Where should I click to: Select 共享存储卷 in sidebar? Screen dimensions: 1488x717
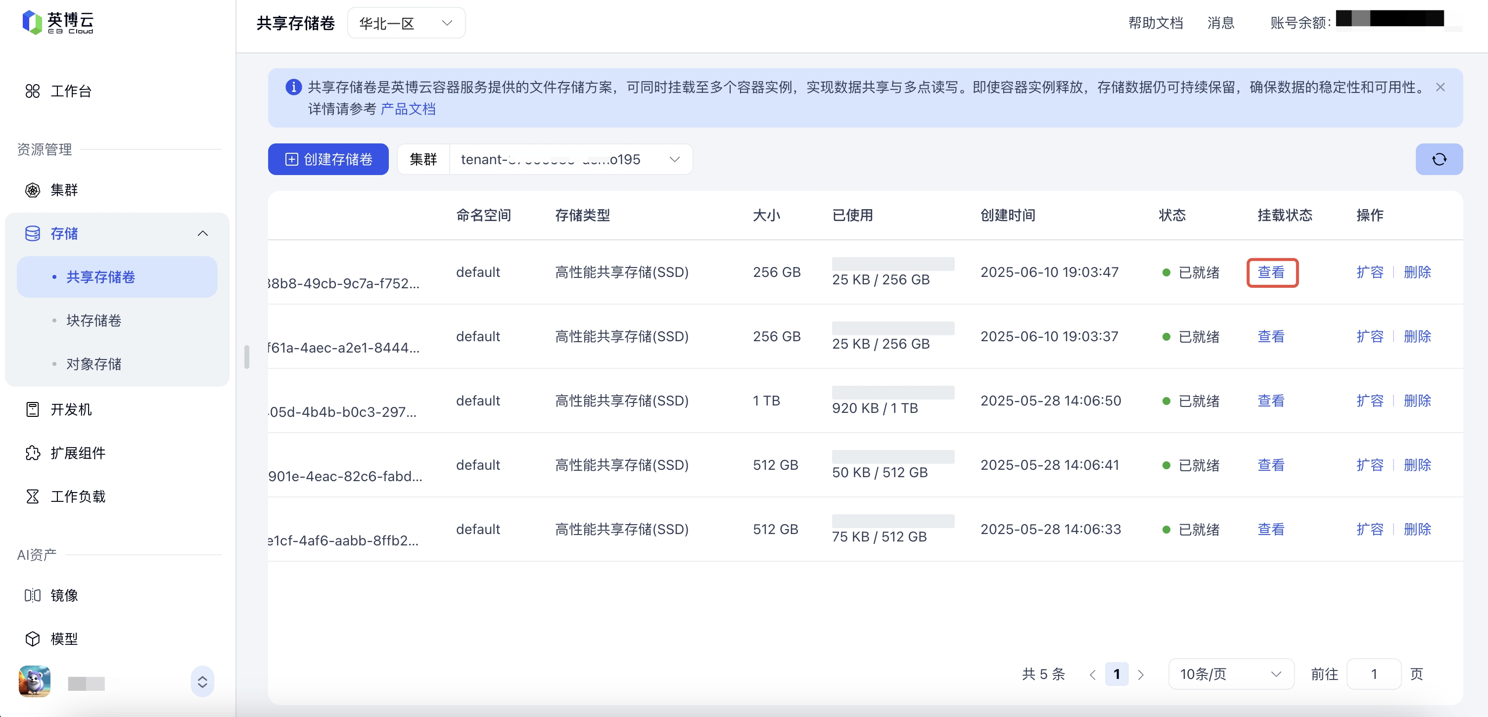tap(117, 277)
